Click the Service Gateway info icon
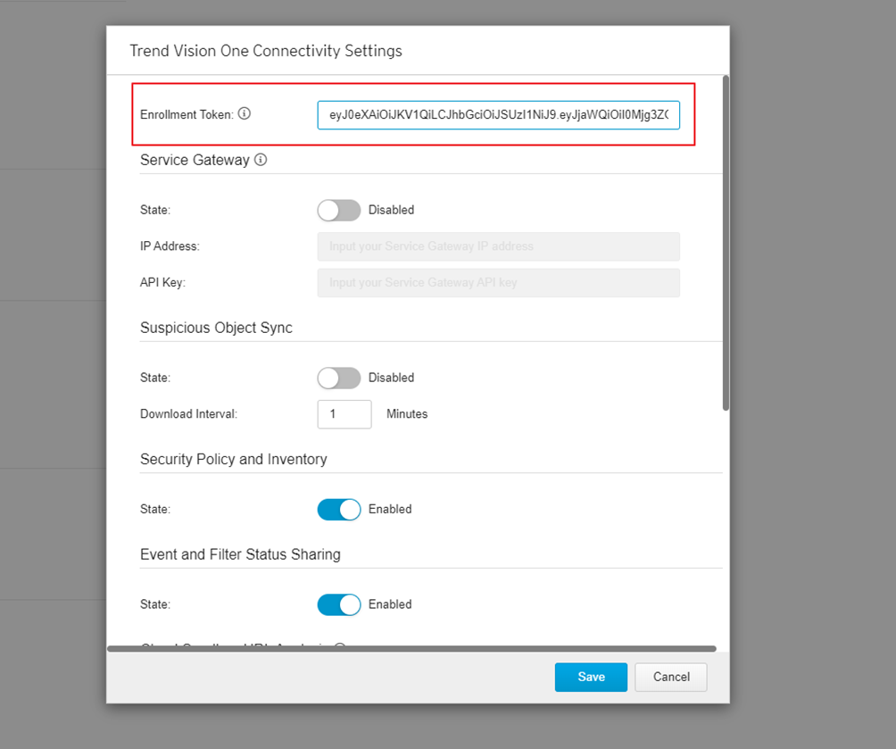This screenshot has height=749, width=896. coord(261,160)
